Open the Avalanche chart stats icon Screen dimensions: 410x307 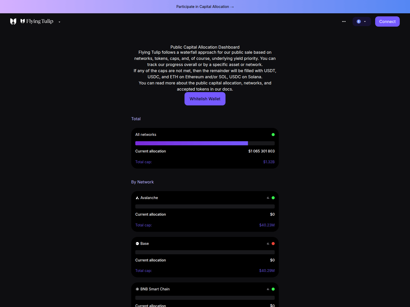click(x=268, y=198)
